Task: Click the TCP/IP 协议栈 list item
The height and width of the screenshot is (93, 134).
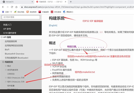Action: tap(59, 67)
